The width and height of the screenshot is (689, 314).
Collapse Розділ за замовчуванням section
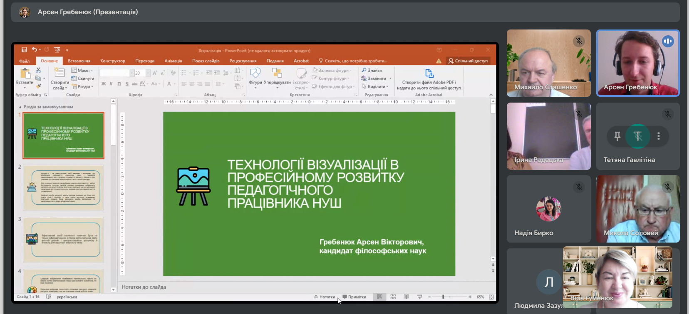(x=20, y=107)
